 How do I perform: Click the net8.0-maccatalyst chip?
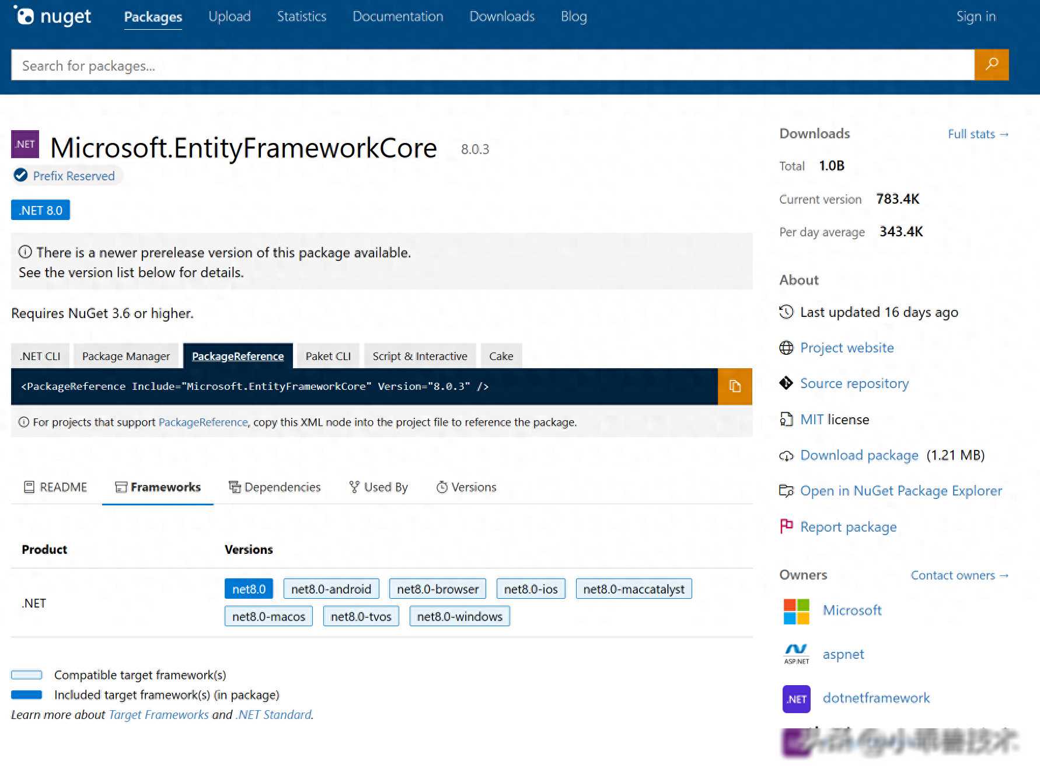coord(634,589)
